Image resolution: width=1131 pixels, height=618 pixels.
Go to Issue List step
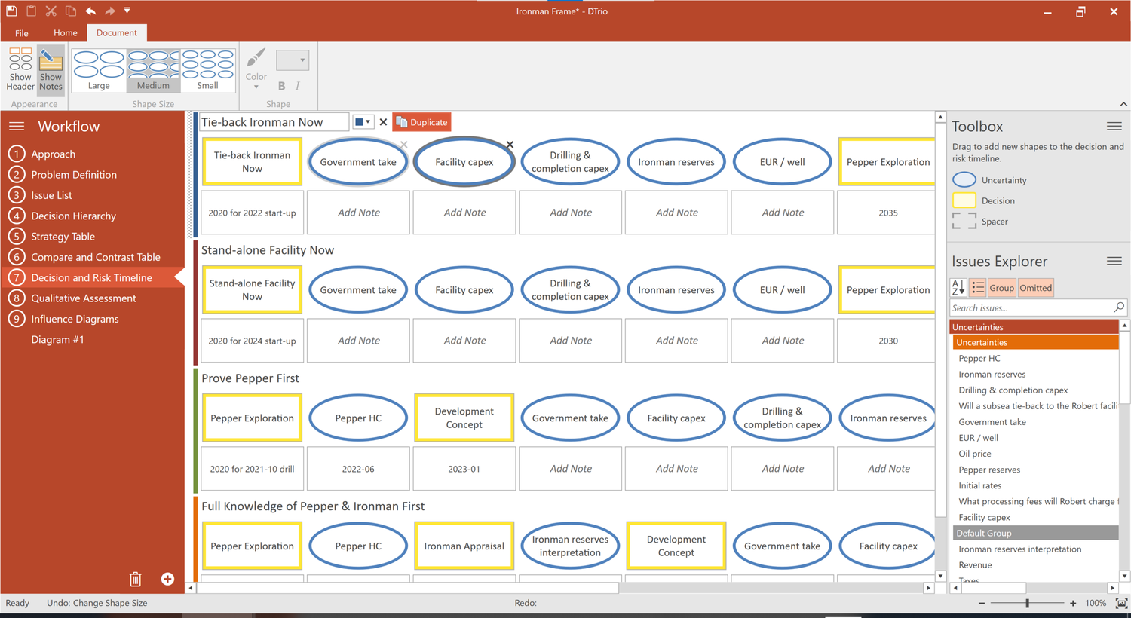coord(52,195)
